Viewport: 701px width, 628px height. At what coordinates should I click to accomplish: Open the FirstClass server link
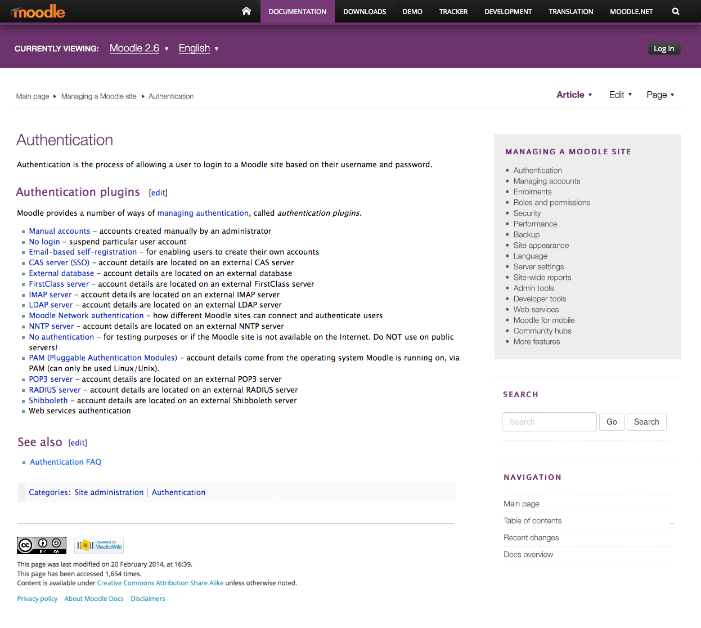59,284
